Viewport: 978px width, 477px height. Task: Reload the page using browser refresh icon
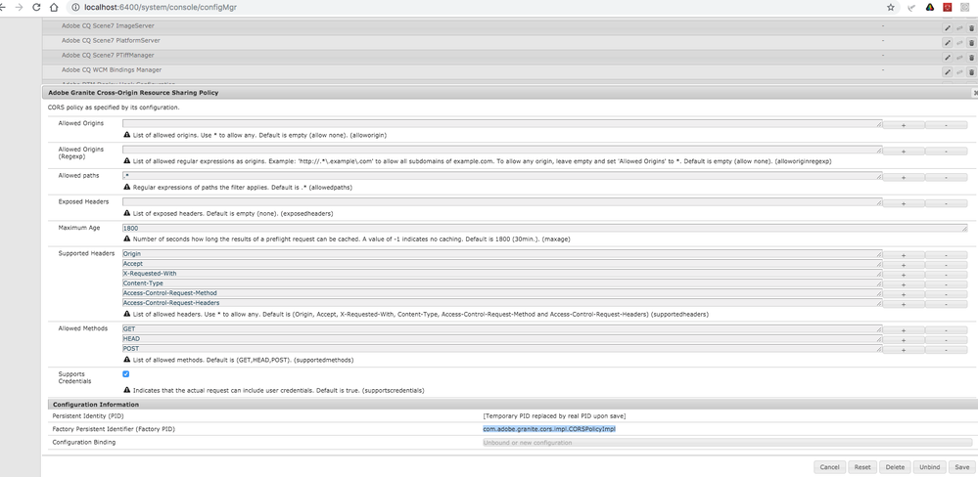37,7
